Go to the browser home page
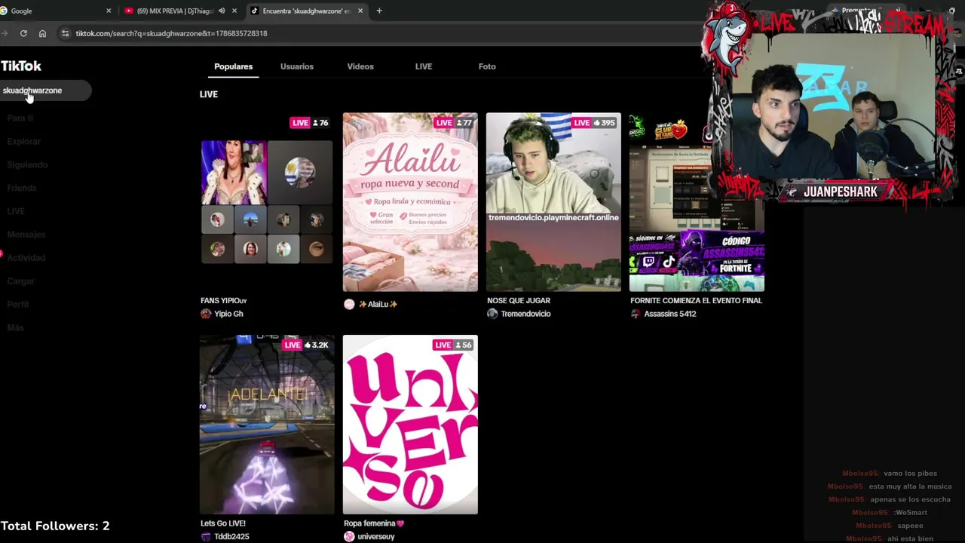Screen dimensions: 965x543 coord(42,33)
